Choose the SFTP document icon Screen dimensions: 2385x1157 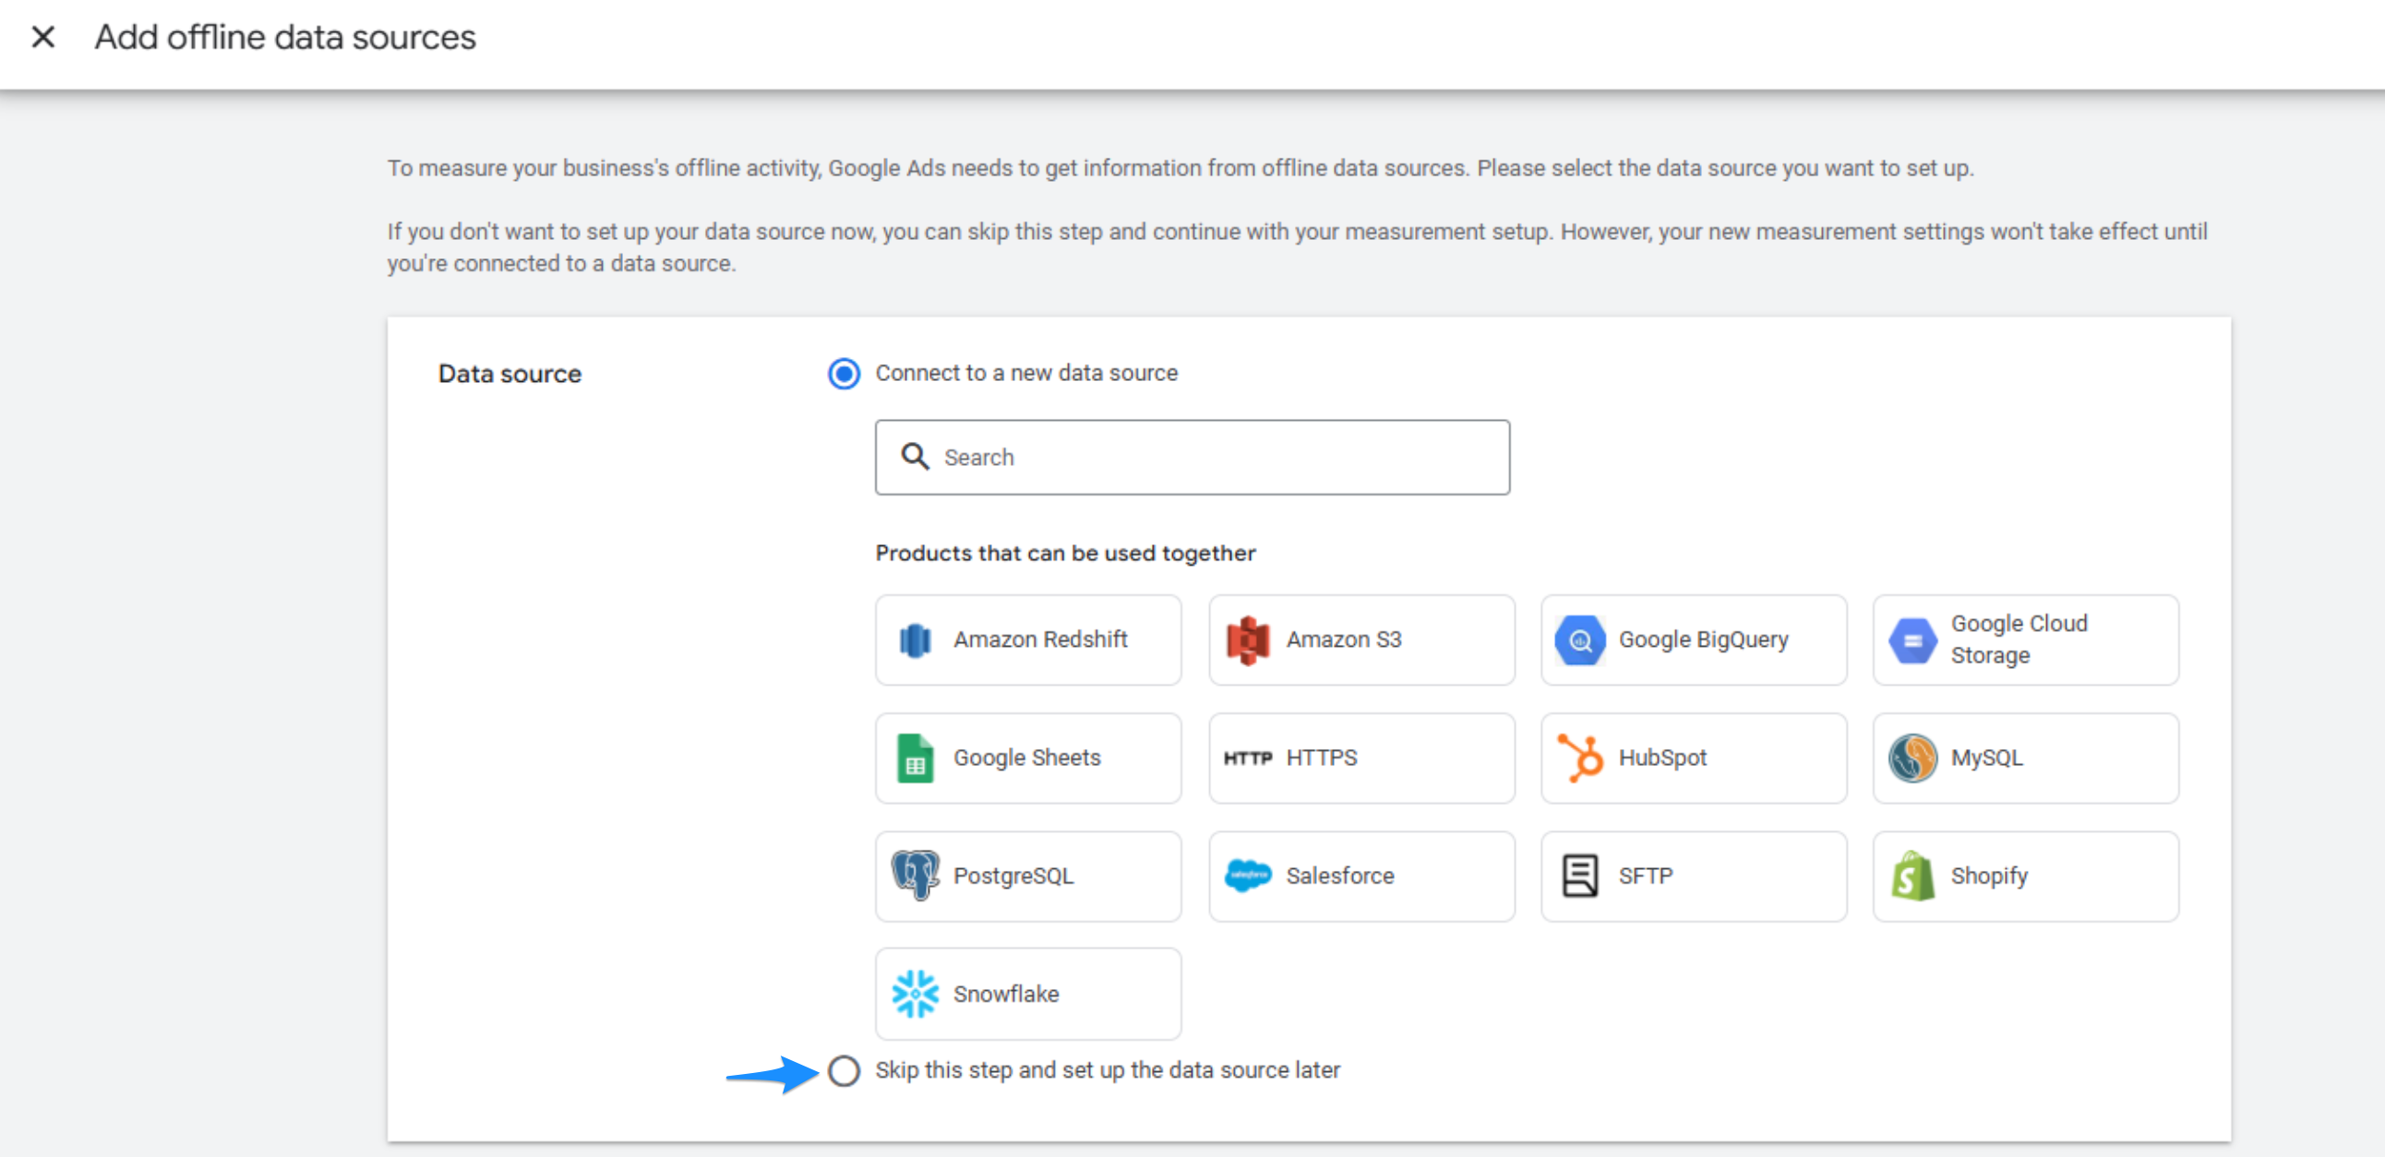click(1579, 876)
